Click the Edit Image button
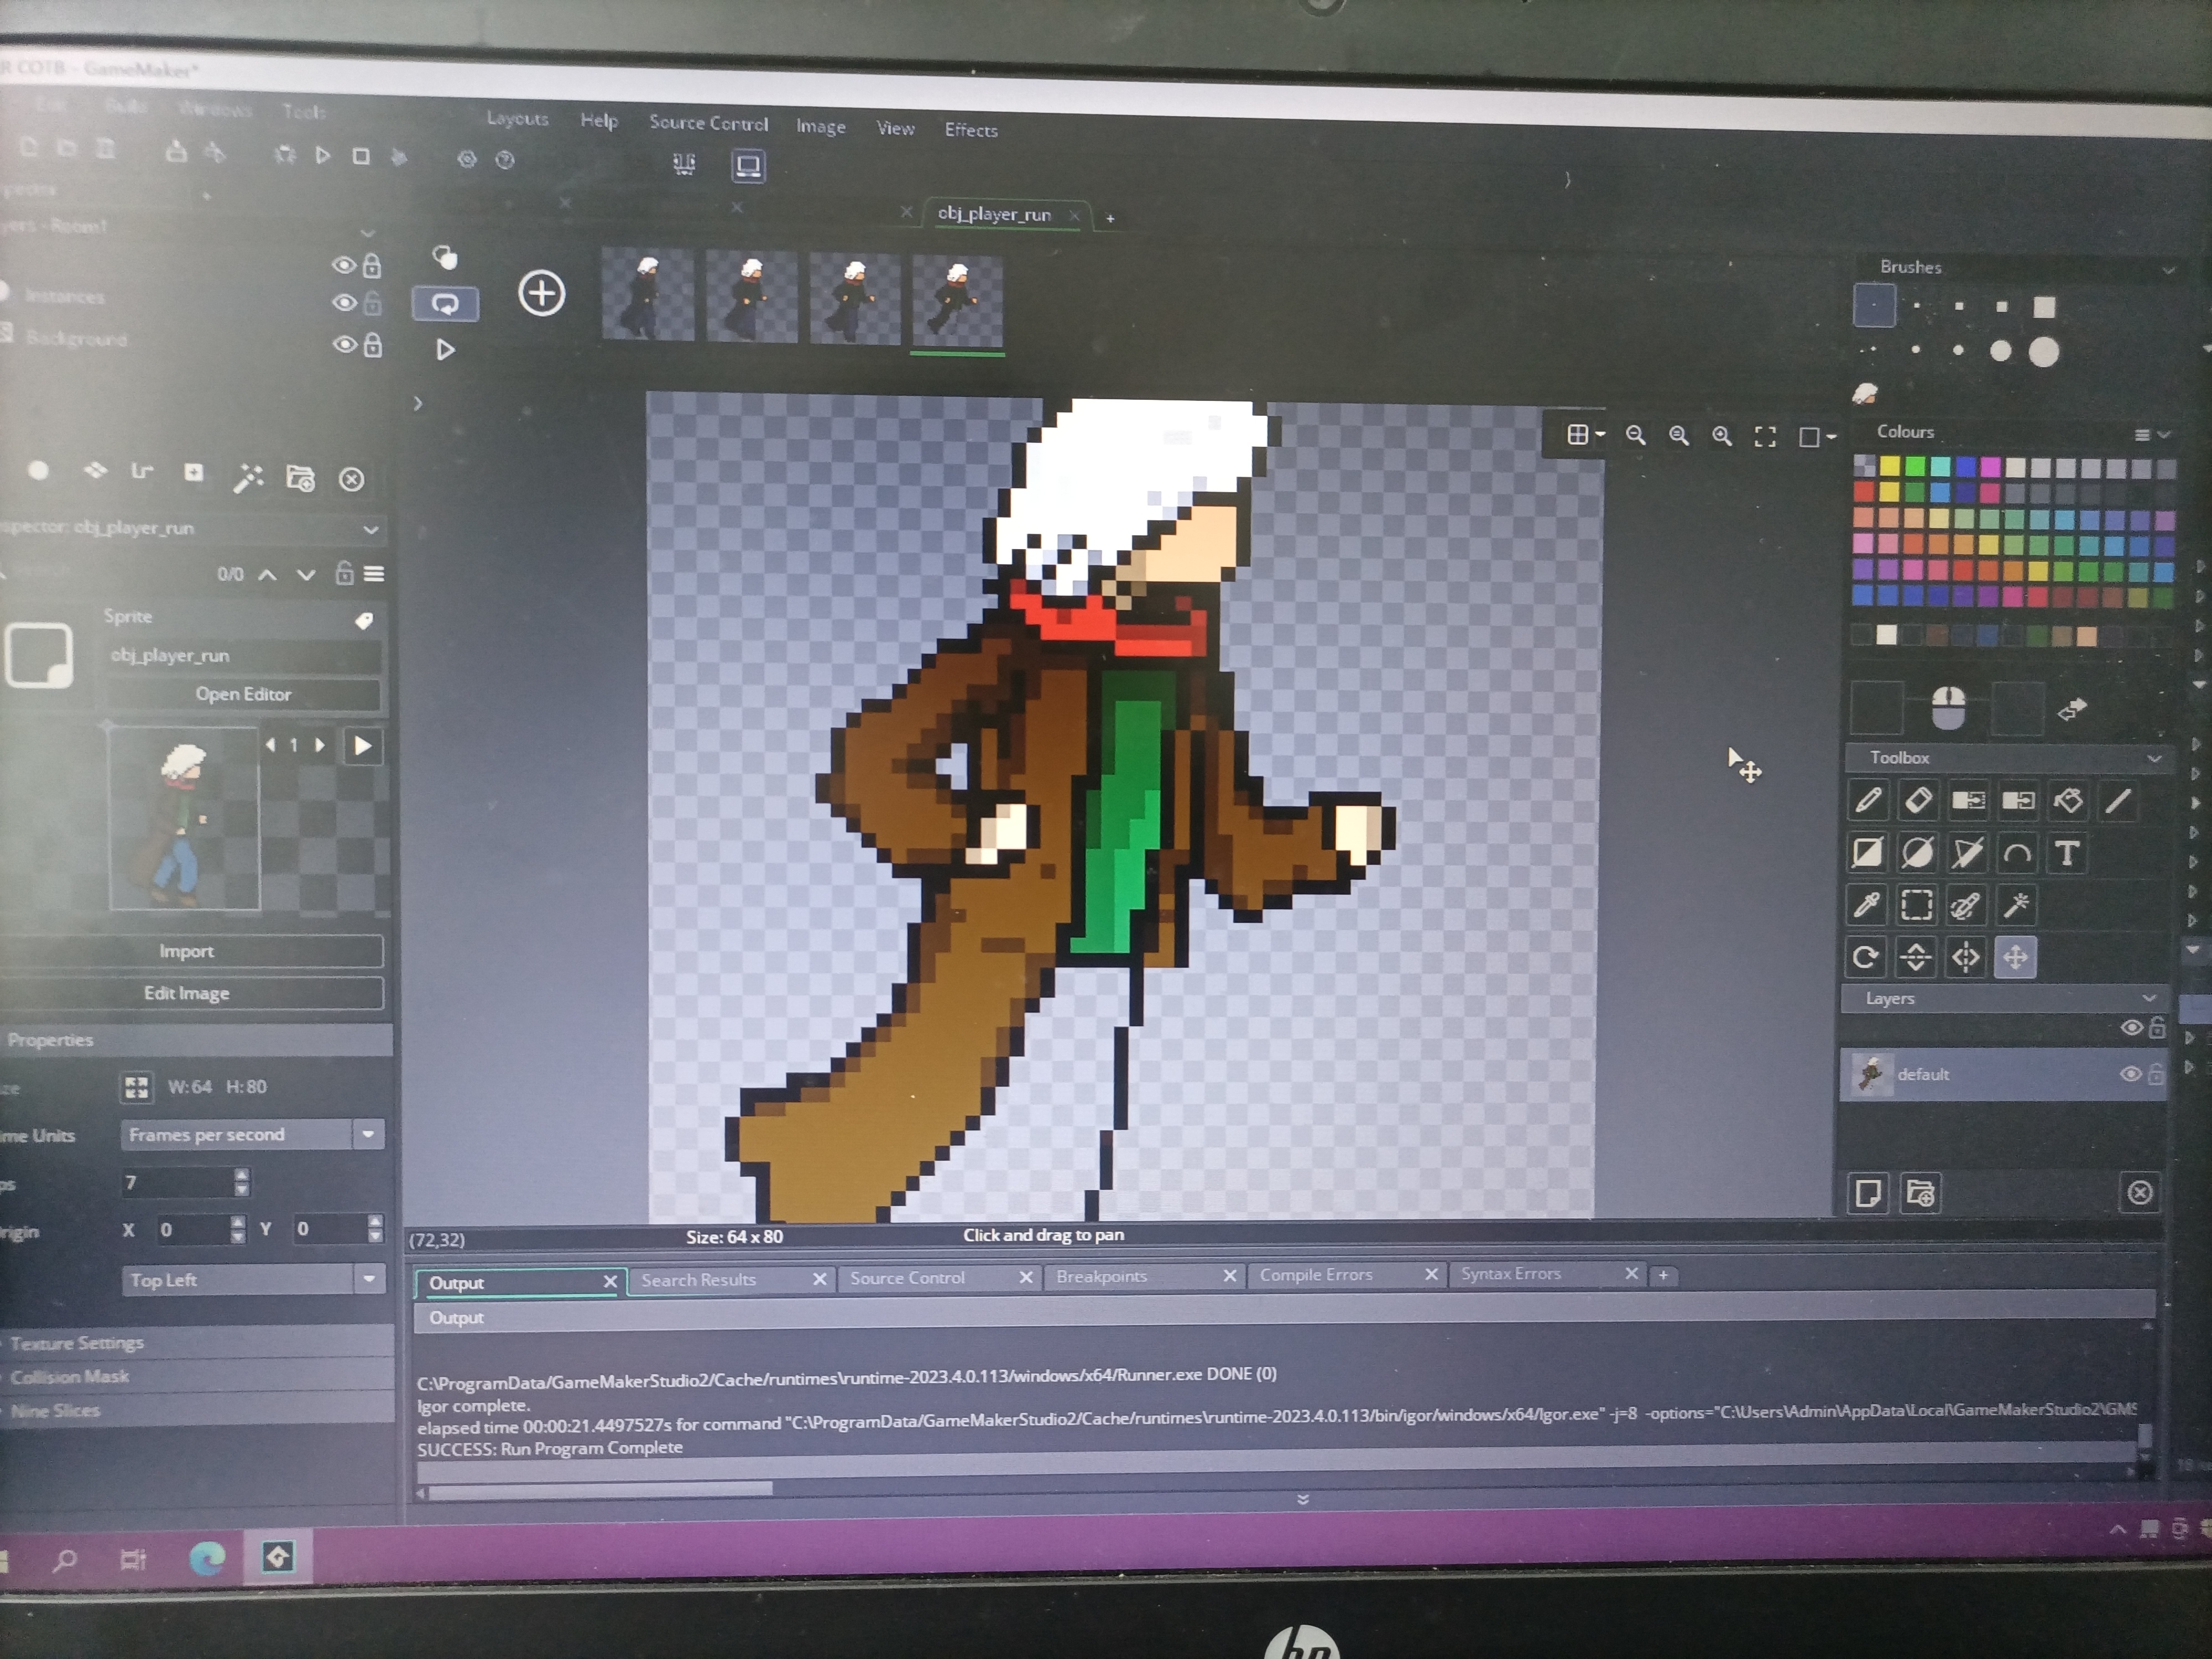 [186, 993]
